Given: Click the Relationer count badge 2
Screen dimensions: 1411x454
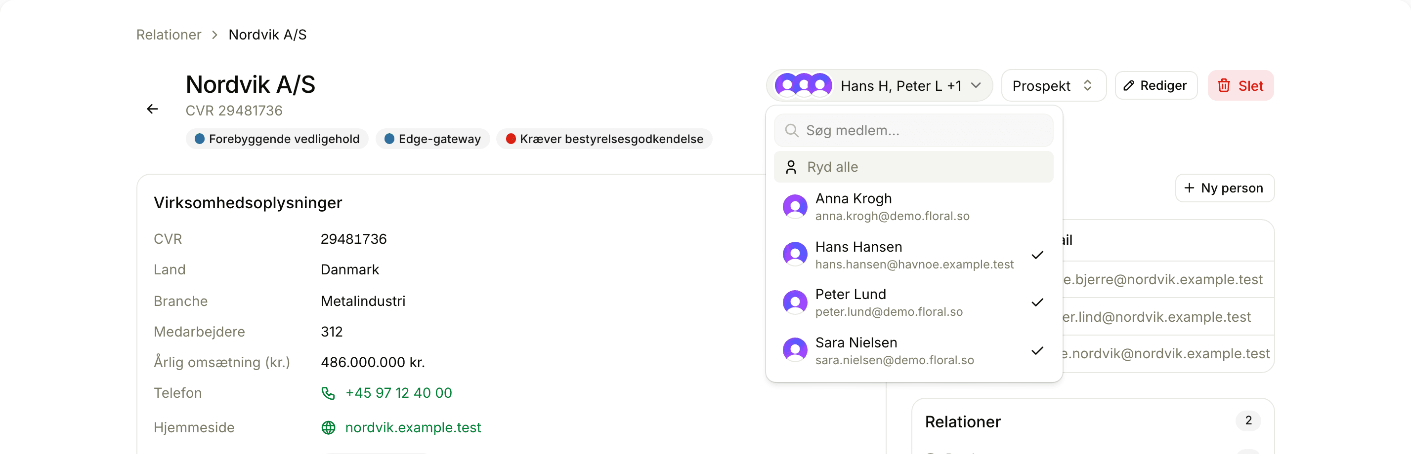Looking at the screenshot, I should (1248, 420).
